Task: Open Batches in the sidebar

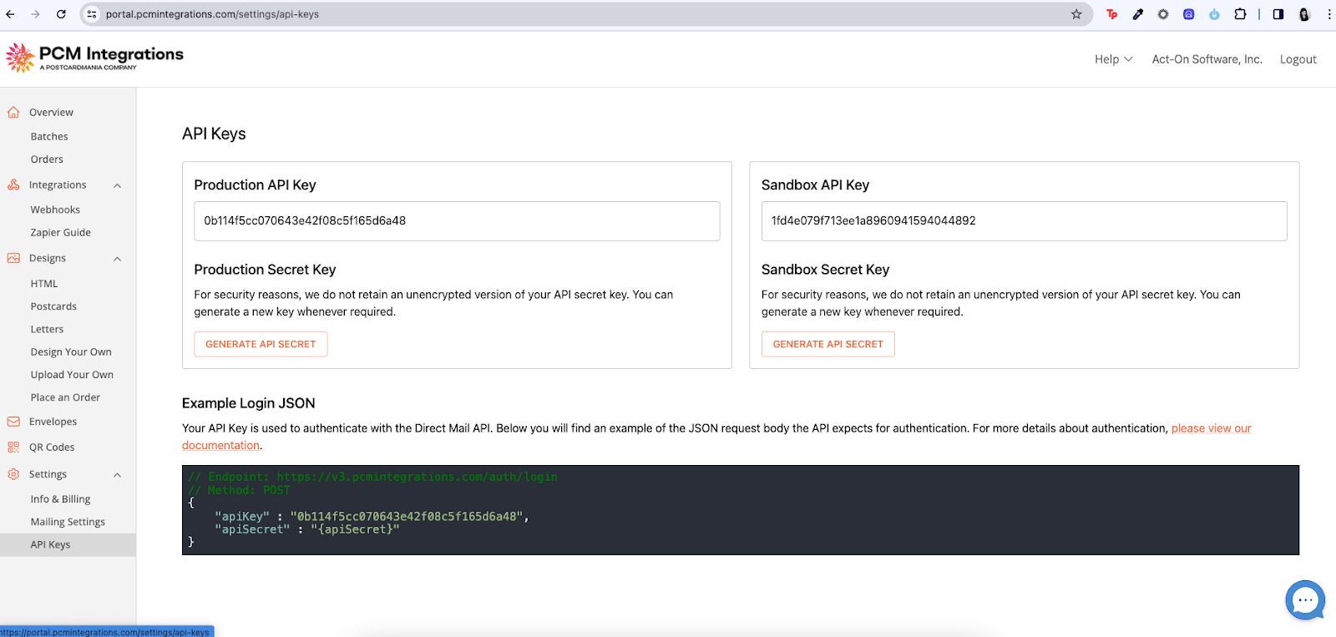Action: coord(49,137)
